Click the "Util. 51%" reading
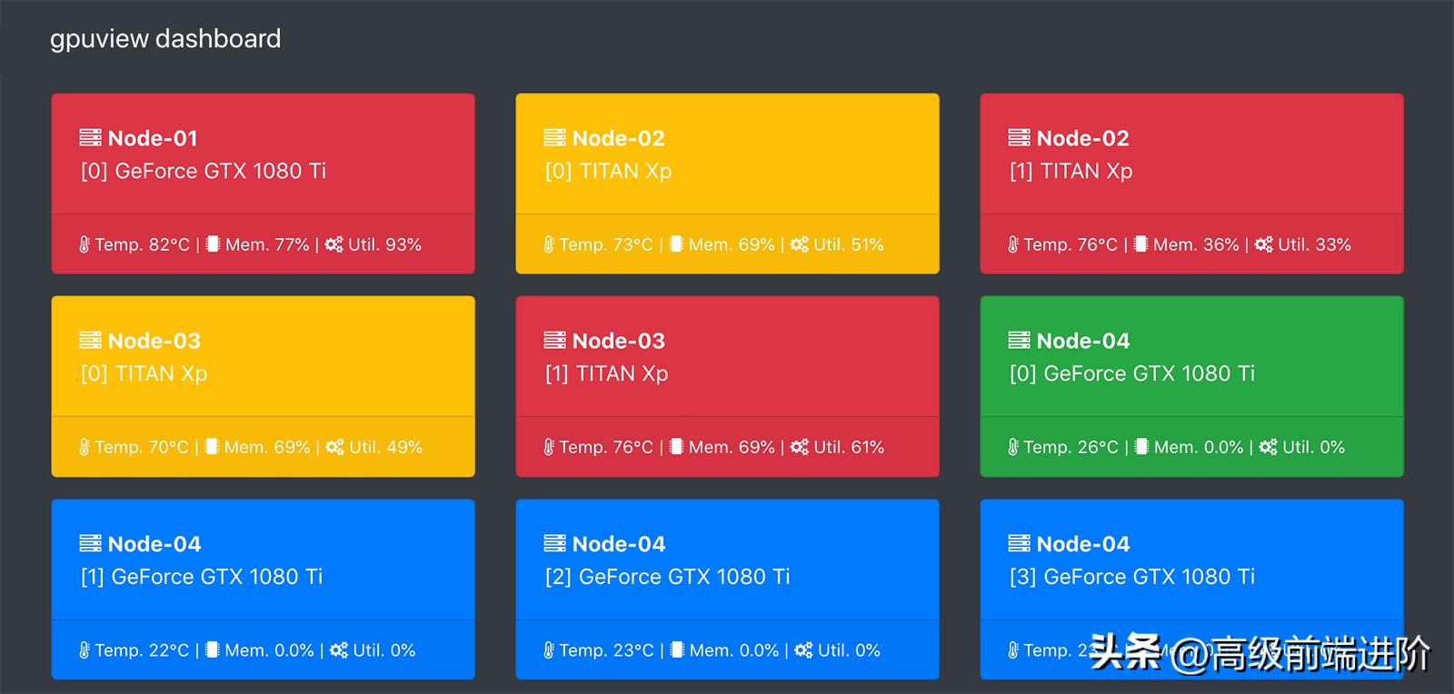 pos(849,244)
